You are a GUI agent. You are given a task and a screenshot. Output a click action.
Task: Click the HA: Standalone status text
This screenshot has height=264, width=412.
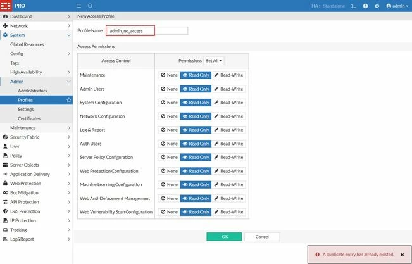(328, 6)
